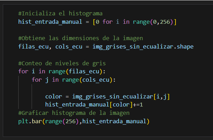This screenshot has height=140, width=213.
Task: Click the 'plt.bar' function call
Action: pos(30,121)
